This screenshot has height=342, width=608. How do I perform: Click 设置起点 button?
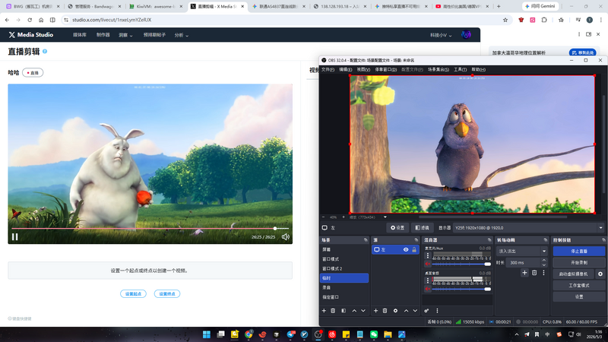133,294
